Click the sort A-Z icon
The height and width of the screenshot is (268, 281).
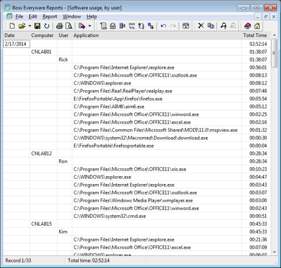tap(141, 26)
